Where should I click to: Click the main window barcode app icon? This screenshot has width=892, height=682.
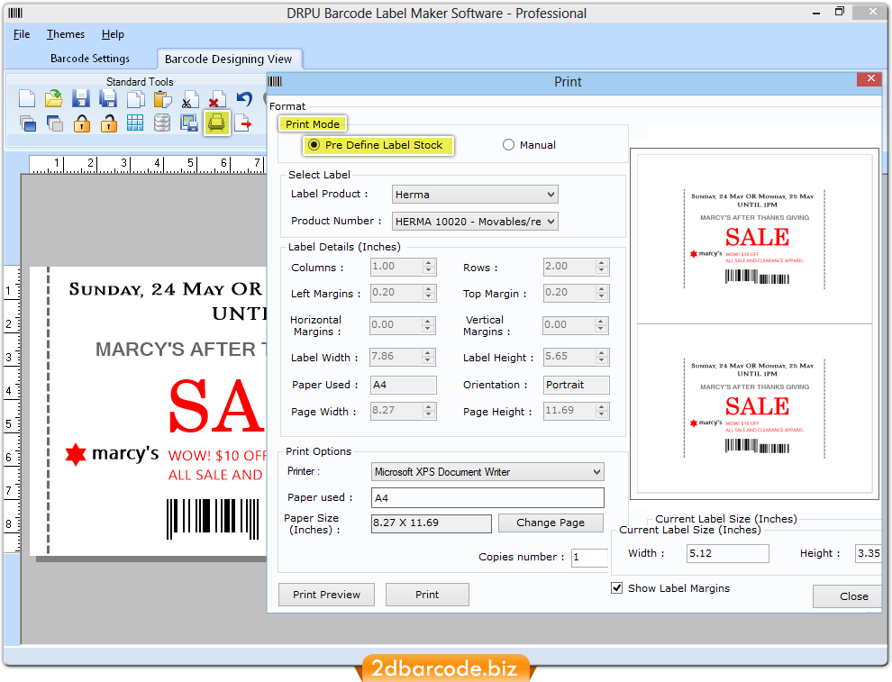(x=15, y=14)
